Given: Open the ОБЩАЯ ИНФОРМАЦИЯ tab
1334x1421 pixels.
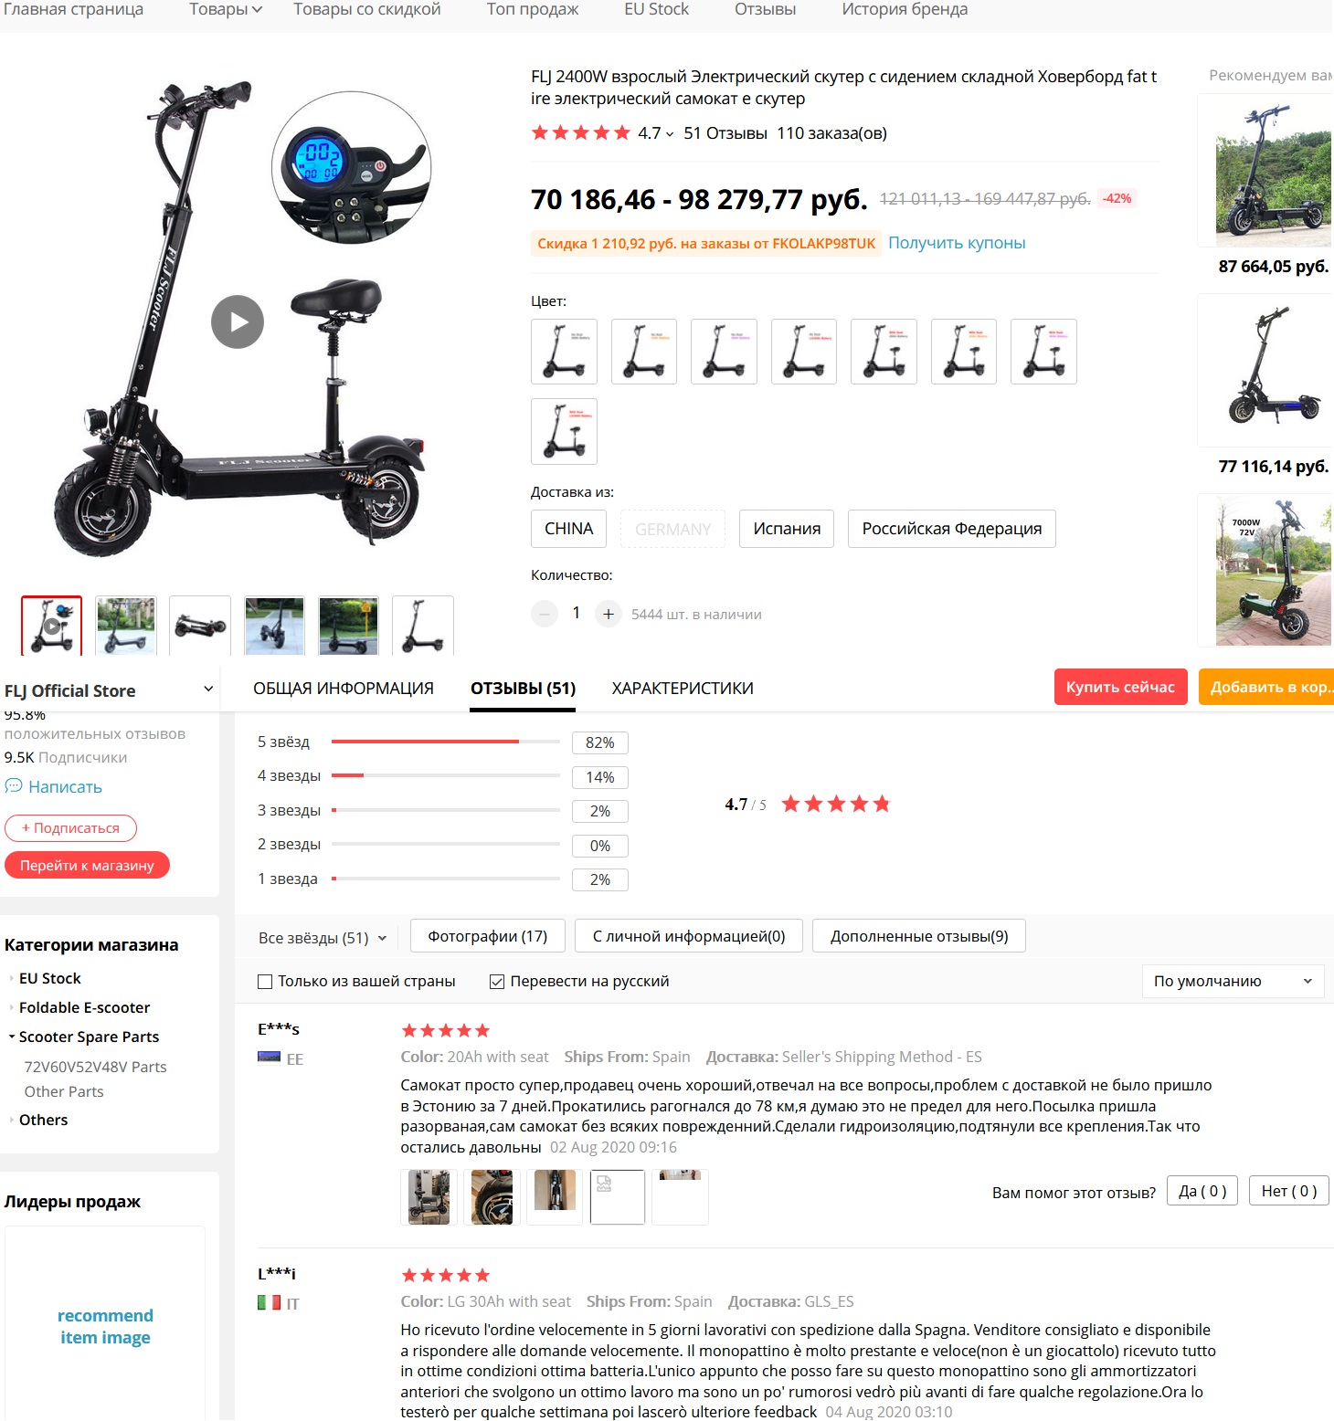Looking at the screenshot, I should tap(344, 689).
